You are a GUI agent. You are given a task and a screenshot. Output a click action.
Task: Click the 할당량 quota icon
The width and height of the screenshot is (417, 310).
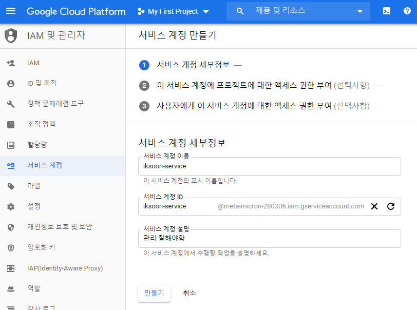pos(11,145)
